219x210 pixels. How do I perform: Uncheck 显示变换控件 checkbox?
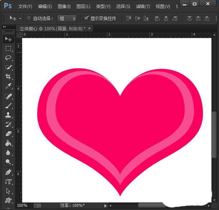tap(86, 18)
